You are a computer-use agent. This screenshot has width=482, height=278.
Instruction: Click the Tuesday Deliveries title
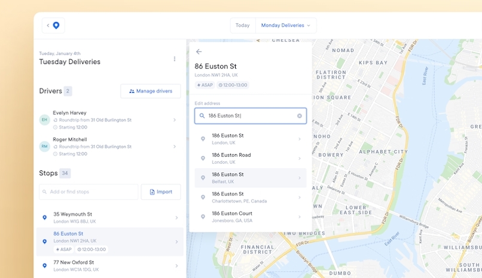[x=70, y=62]
